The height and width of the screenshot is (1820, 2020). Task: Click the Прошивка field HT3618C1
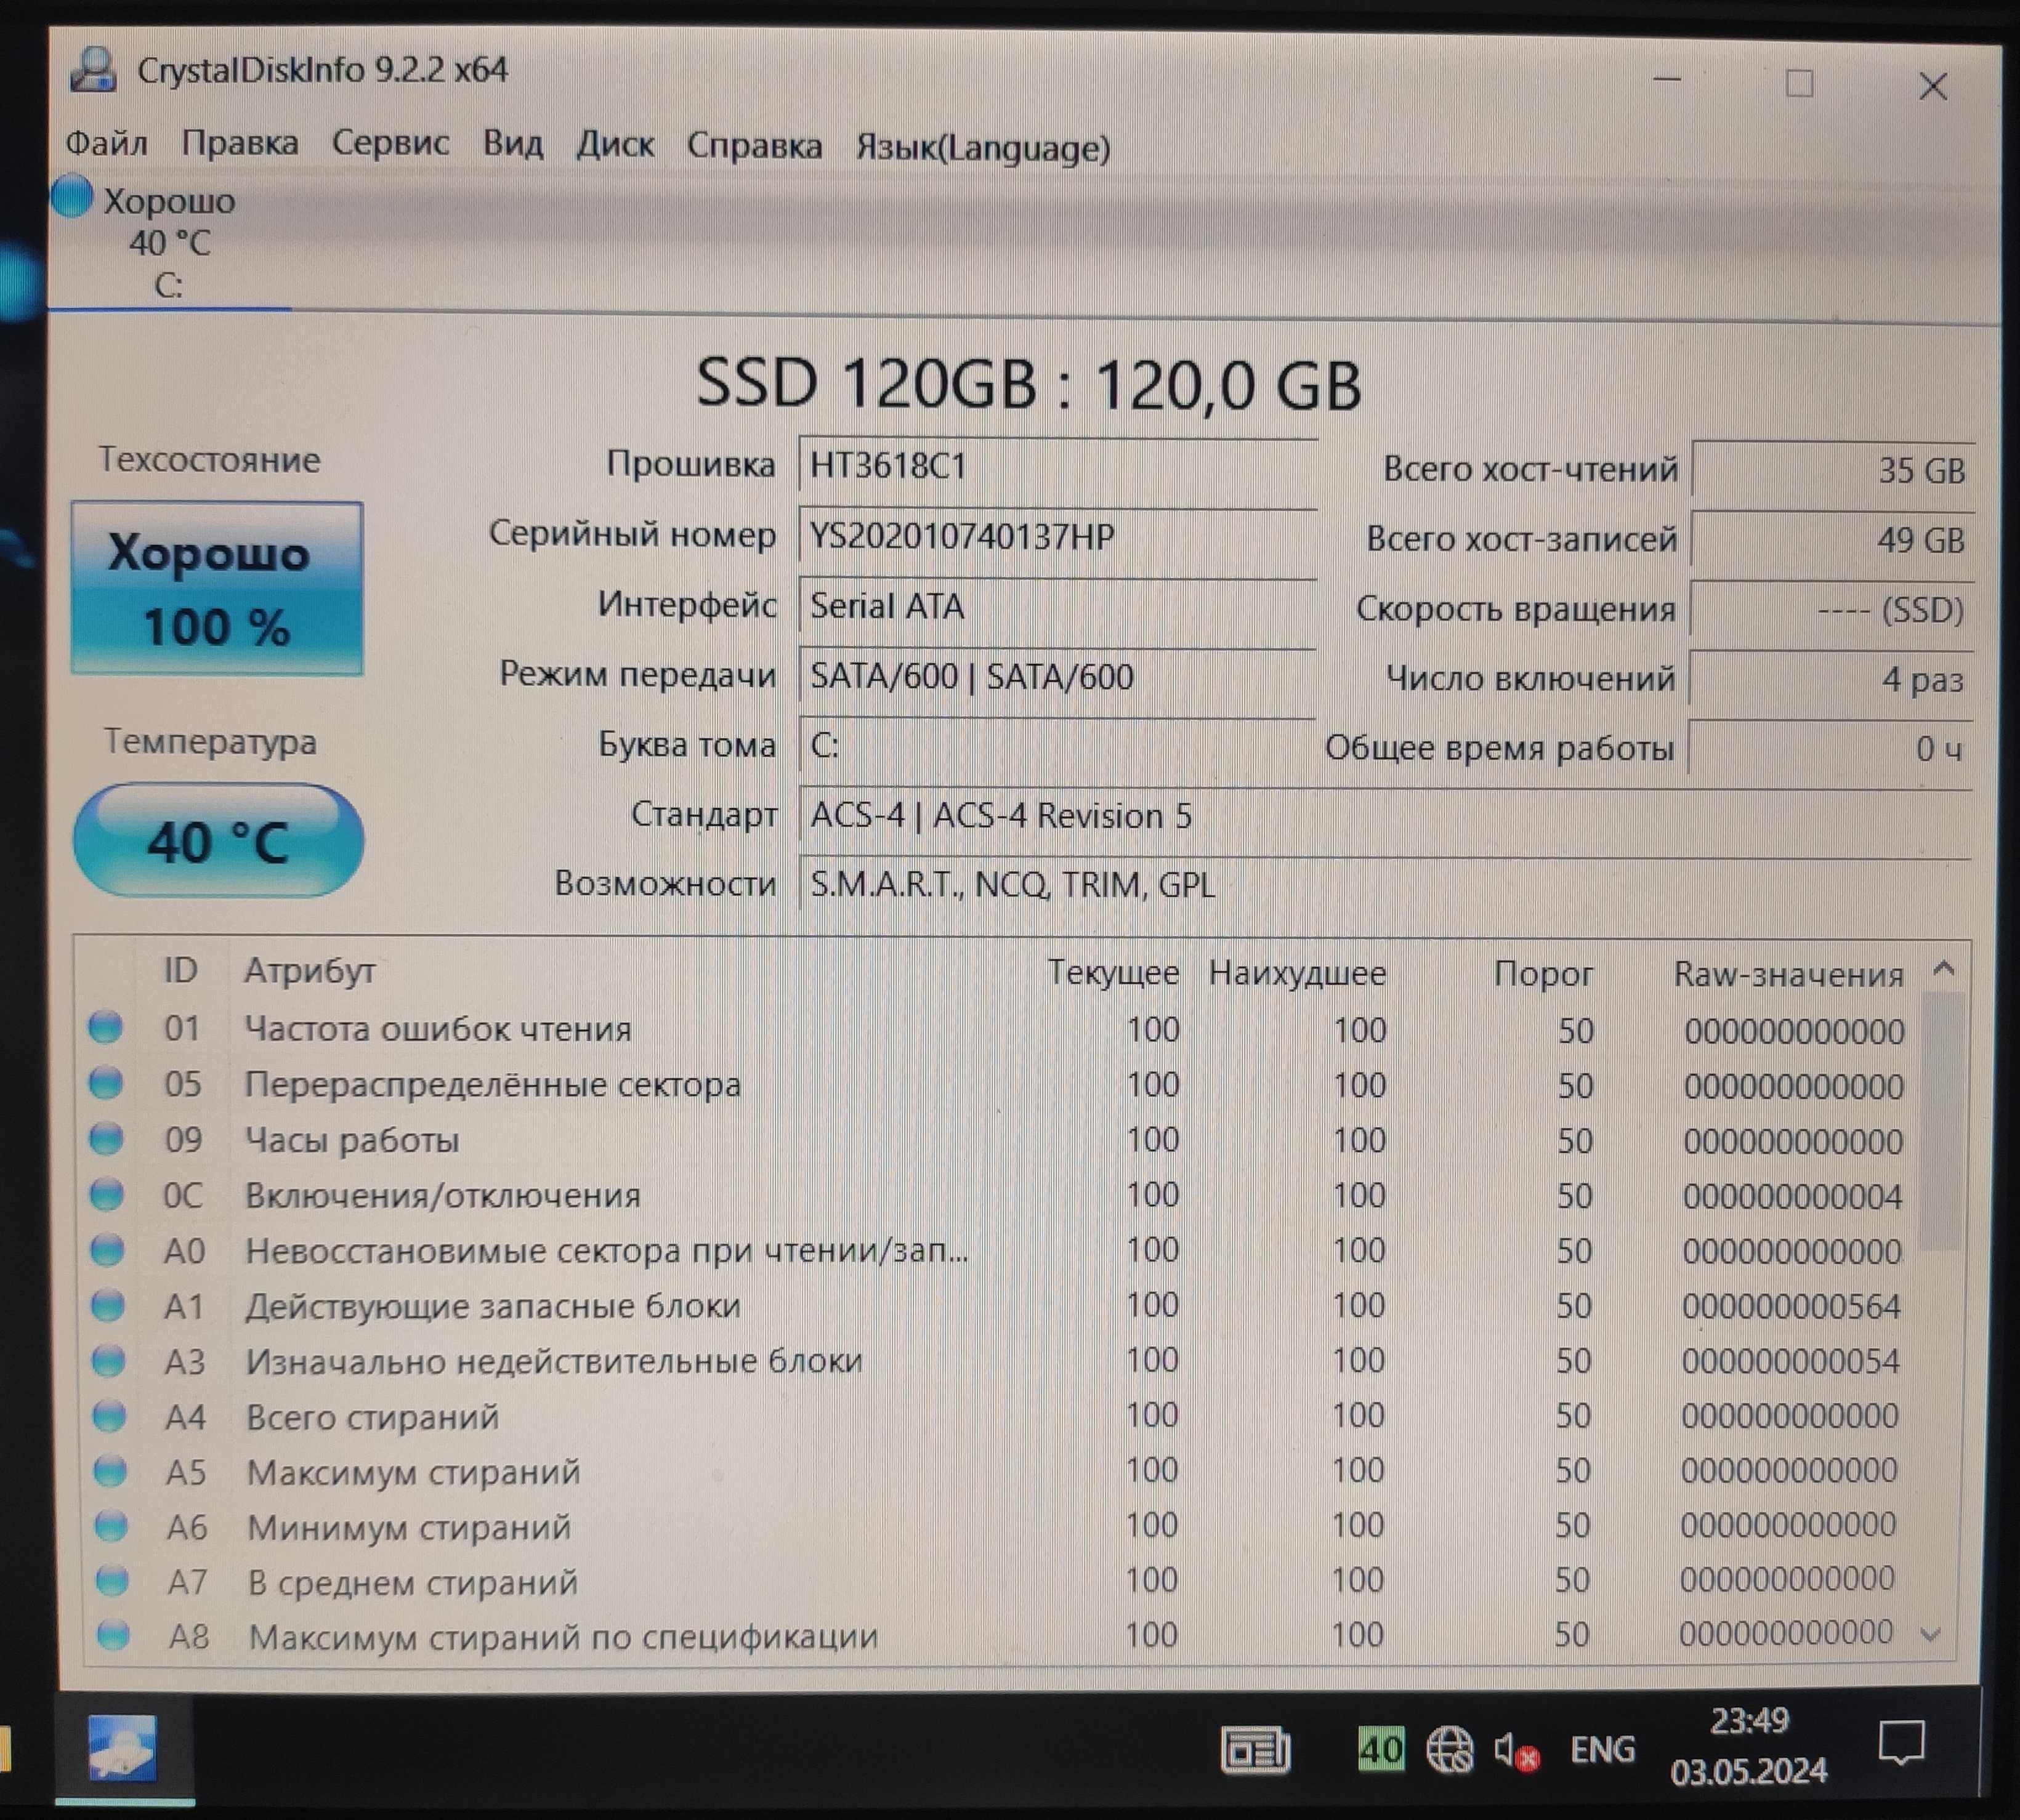[1058, 466]
